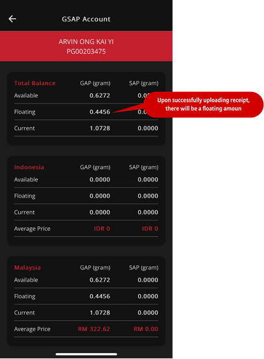The height and width of the screenshot is (359, 264).
Task: Open the Indonesia section heading
Action: click(x=29, y=167)
